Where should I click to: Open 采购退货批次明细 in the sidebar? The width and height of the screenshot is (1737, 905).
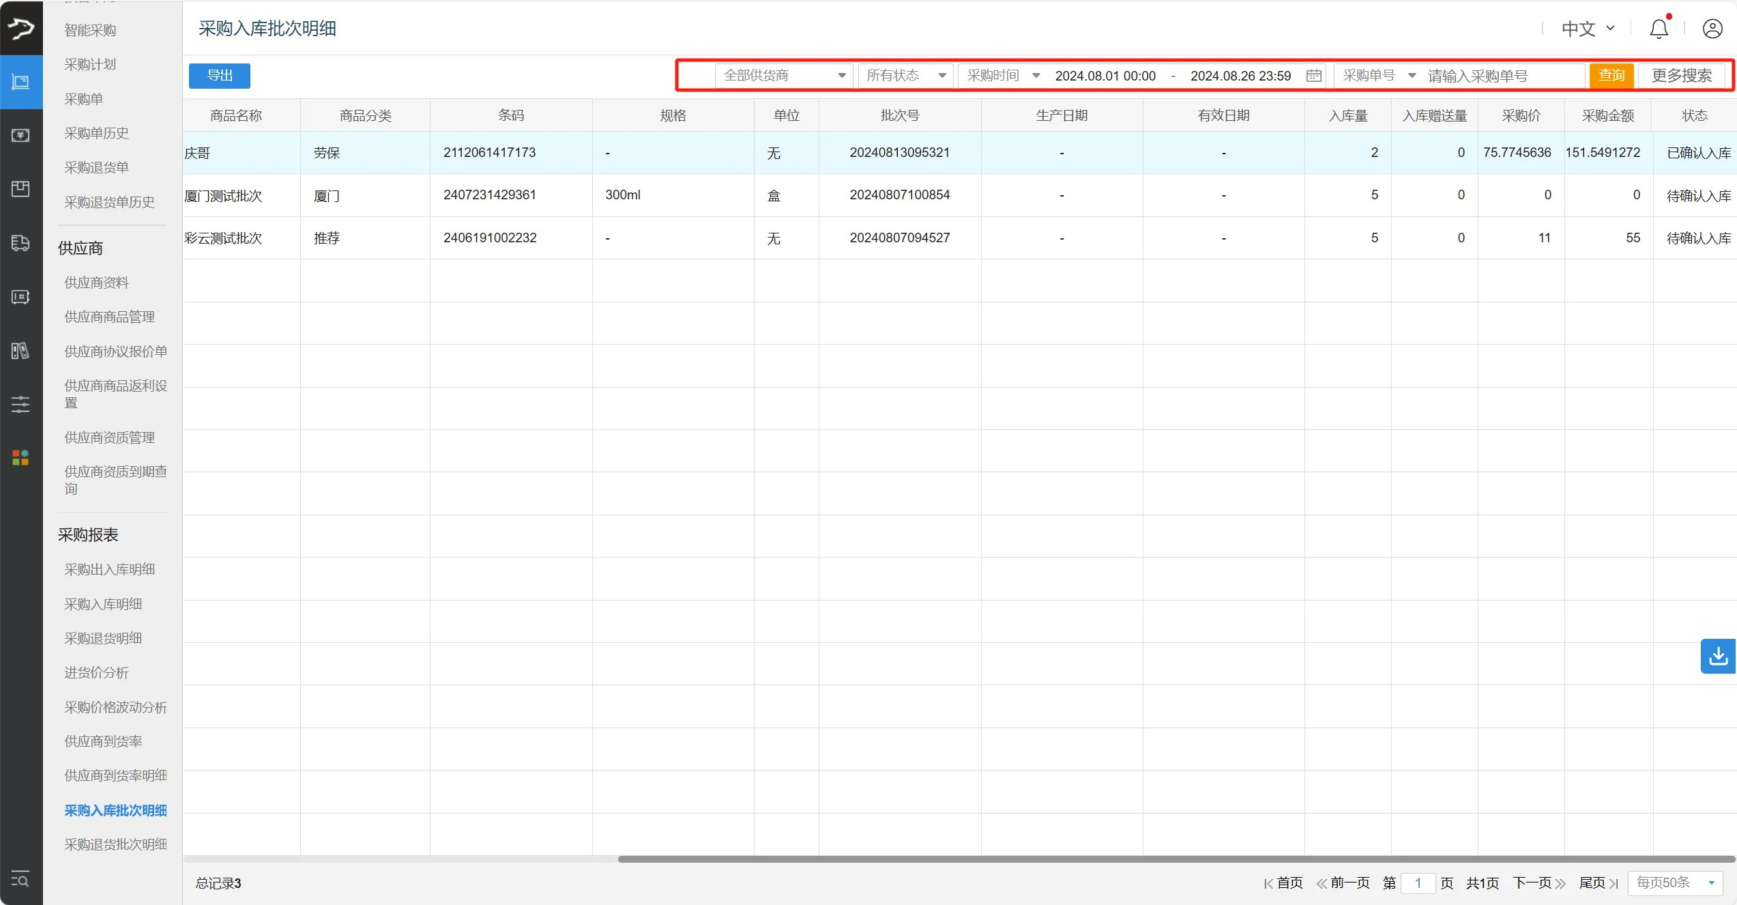(115, 844)
